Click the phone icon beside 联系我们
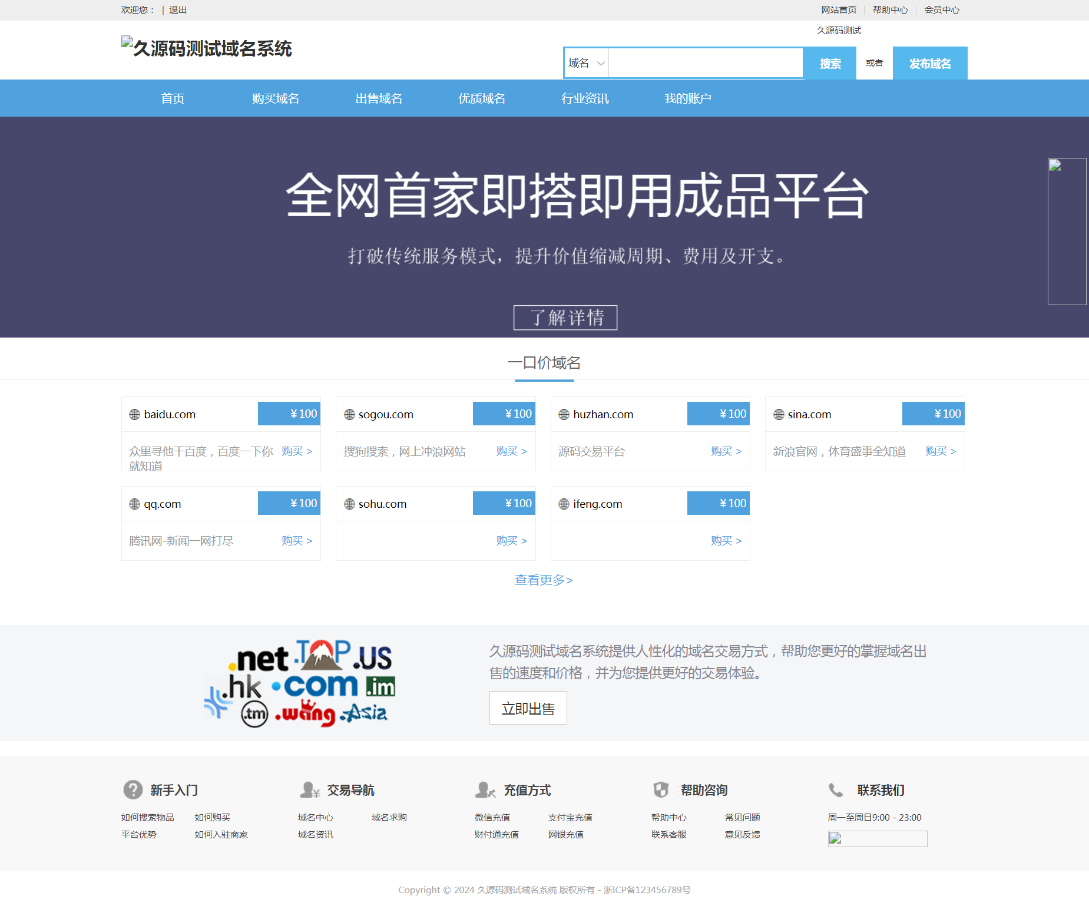The image size is (1089, 909). (835, 789)
